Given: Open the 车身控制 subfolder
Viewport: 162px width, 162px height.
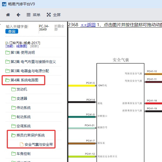Looking at the screenshot, I should coord(24,154).
